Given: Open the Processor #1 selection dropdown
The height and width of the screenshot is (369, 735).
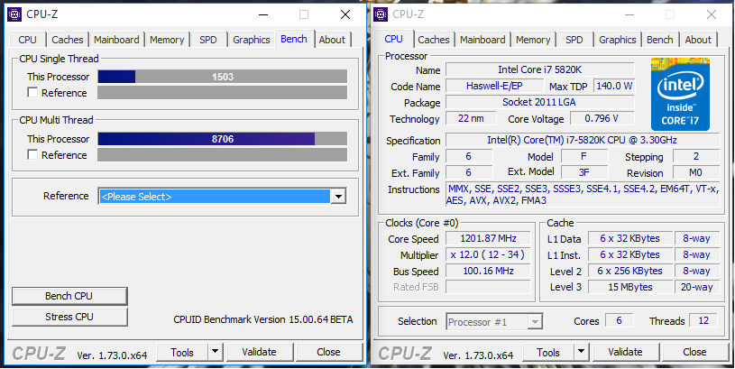Looking at the screenshot, I should coord(535,322).
